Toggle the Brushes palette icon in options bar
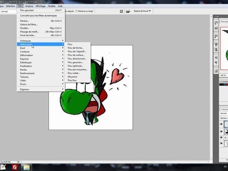 click(x=121, y=11)
